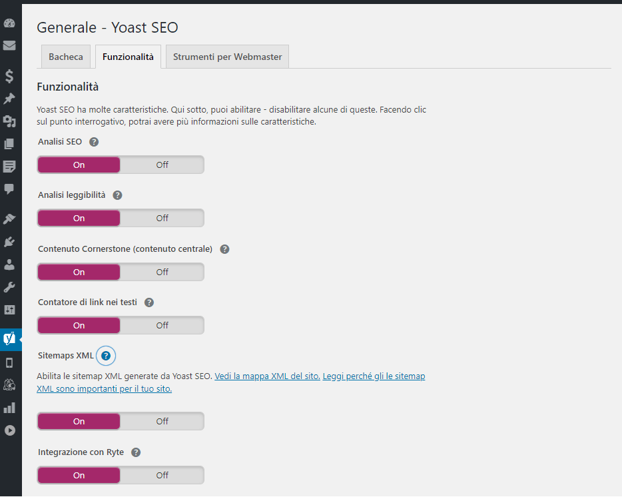Image resolution: width=622 pixels, height=497 pixels.
Task: Collapse the Sitemaps XML help text
Action: point(106,356)
